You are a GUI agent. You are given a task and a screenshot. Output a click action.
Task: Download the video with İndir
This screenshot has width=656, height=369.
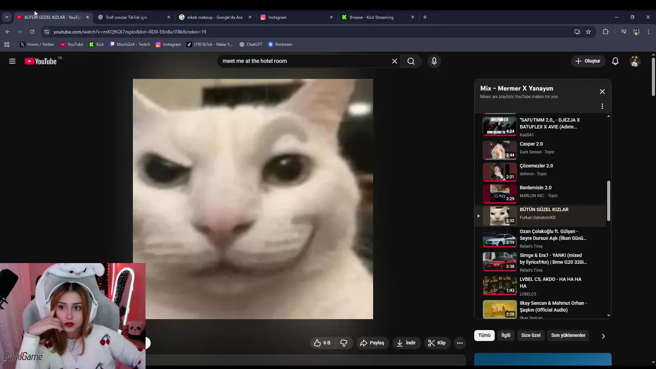[x=406, y=343]
